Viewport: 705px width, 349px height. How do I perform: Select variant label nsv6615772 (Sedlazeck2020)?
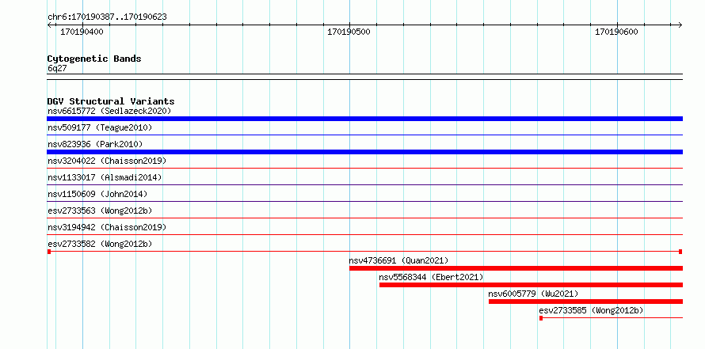click(x=109, y=111)
